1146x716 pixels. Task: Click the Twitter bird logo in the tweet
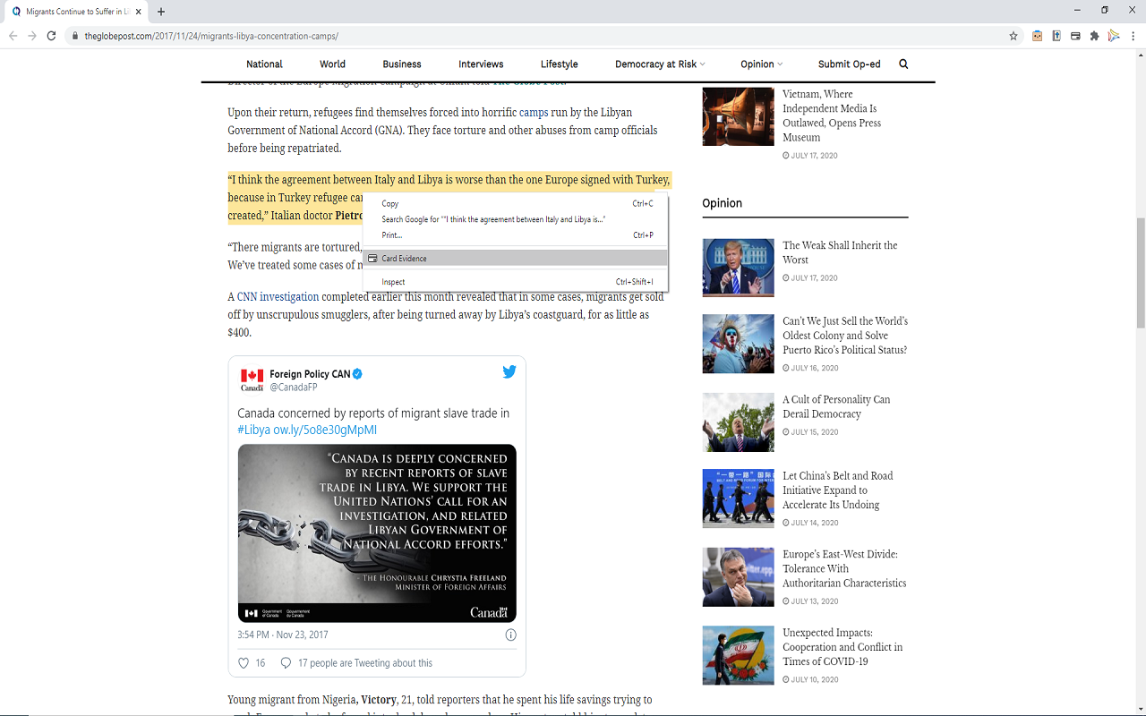pyautogui.click(x=509, y=371)
